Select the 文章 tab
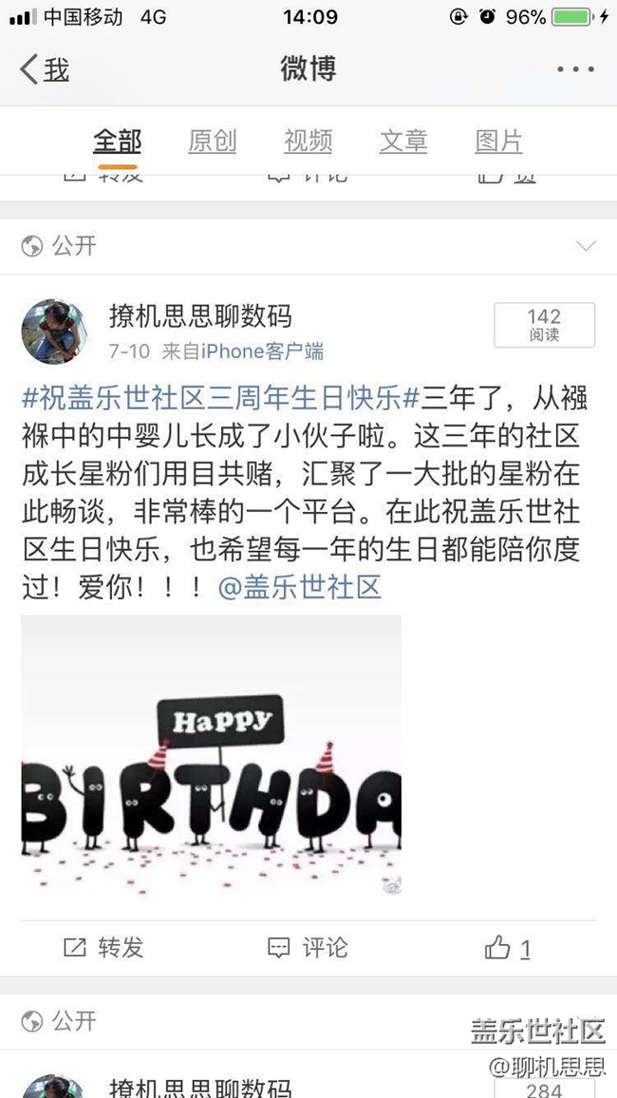617x1098 pixels. pos(402,142)
